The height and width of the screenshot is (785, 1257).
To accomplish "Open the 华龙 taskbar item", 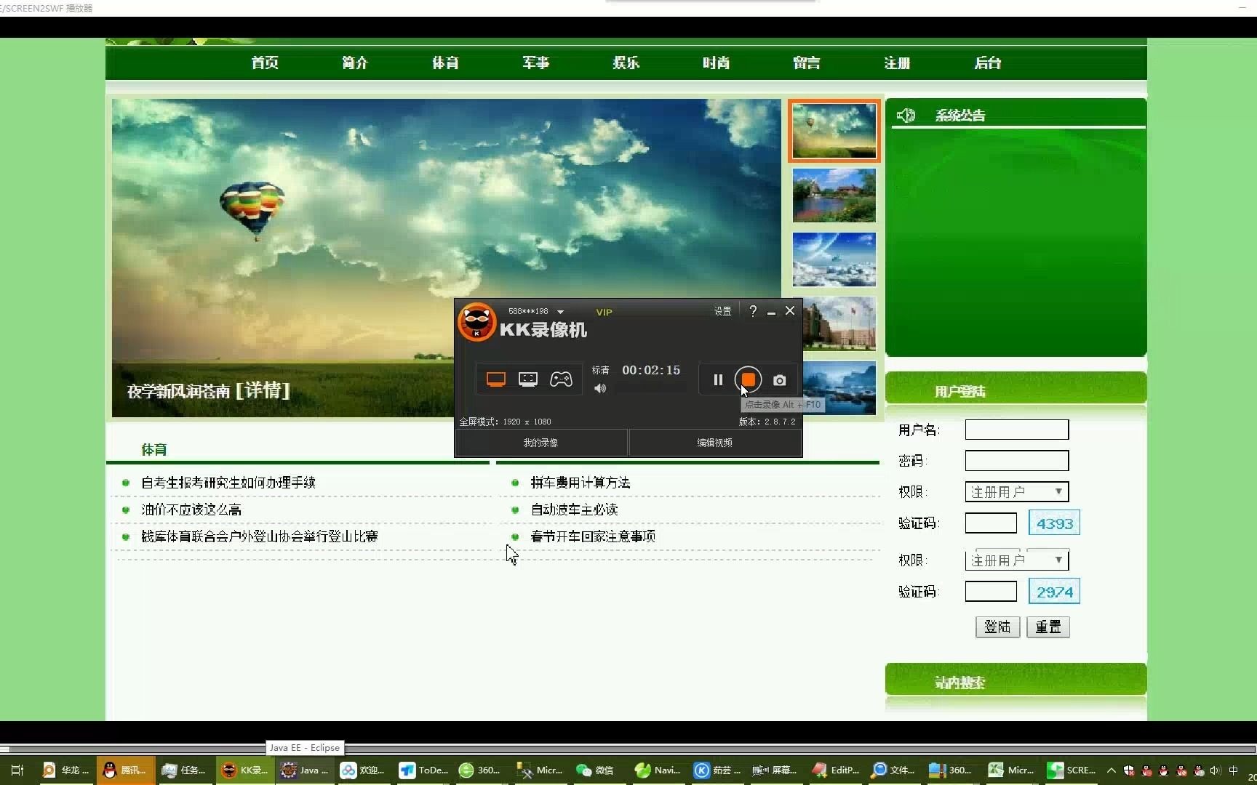I will pos(66,770).
